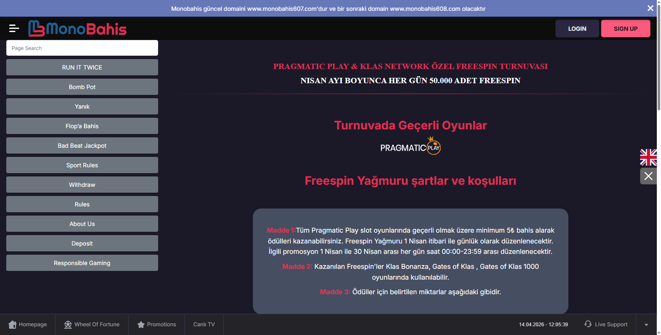This screenshot has width=661, height=335.
Task: Expand the bottom bar dropdown arrow
Action: point(646,325)
